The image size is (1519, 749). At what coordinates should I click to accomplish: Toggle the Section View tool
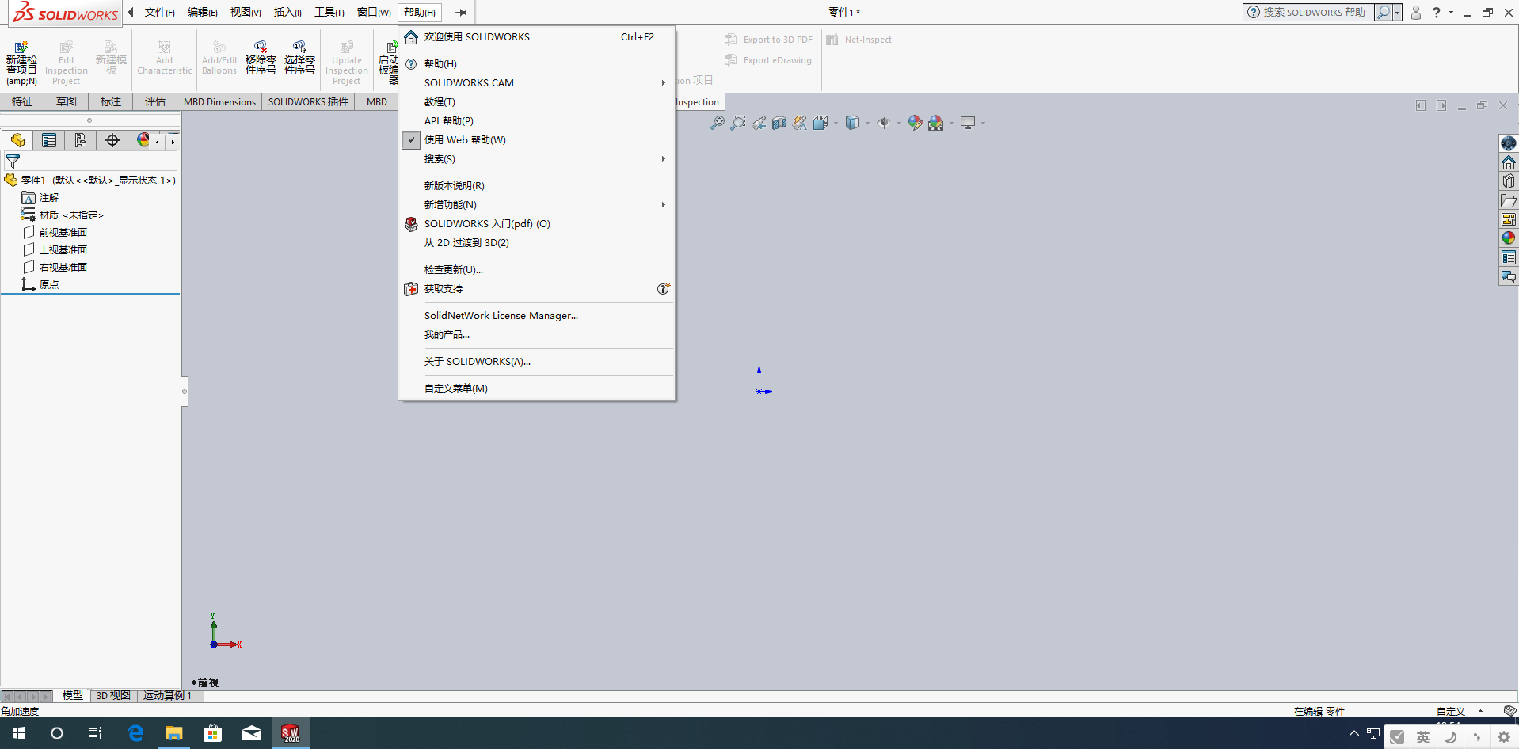[779, 123]
